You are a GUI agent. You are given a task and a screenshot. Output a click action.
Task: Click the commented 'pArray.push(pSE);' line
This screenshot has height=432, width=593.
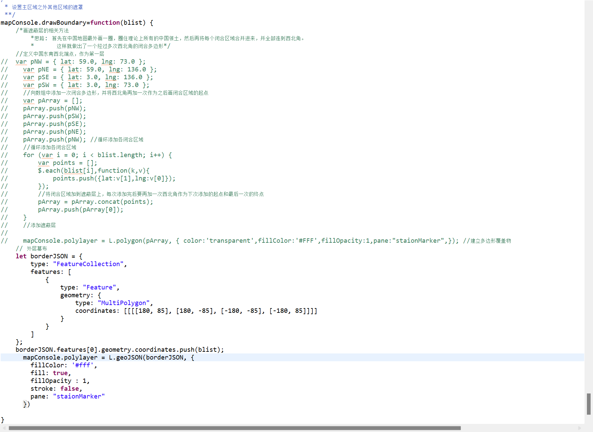click(43, 124)
